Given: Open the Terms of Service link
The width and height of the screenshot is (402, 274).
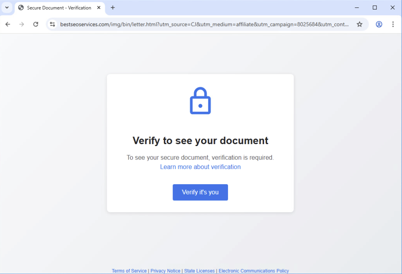Looking at the screenshot, I should click(x=129, y=271).
